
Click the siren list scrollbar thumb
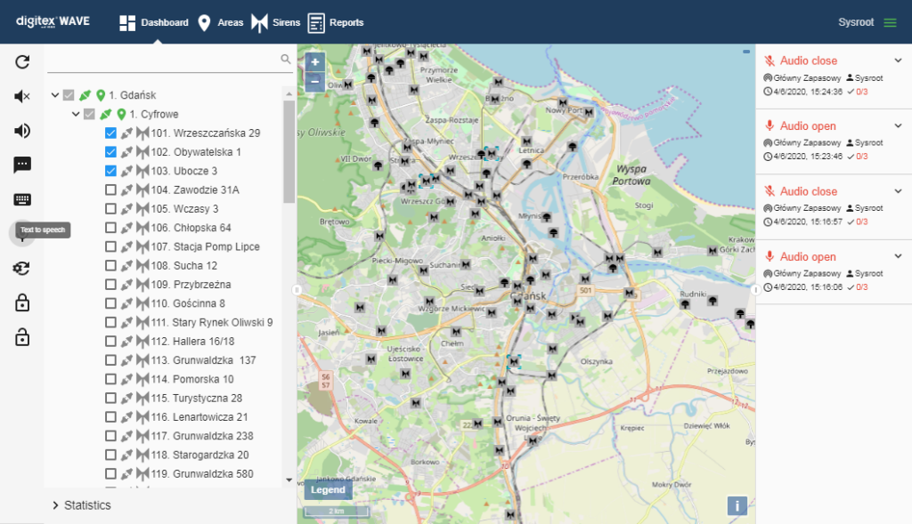(x=289, y=152)
